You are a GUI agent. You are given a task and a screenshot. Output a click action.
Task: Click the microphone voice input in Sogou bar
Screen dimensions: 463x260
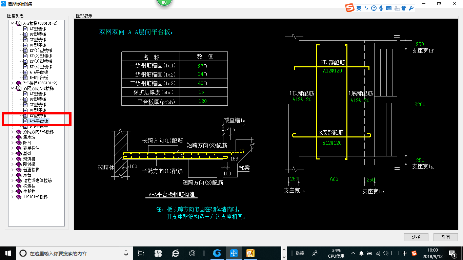click(381, 8)
